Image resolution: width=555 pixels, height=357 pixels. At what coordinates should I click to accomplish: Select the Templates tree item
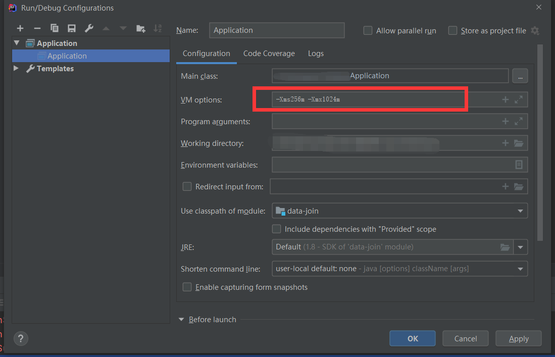tap(55, 69)
